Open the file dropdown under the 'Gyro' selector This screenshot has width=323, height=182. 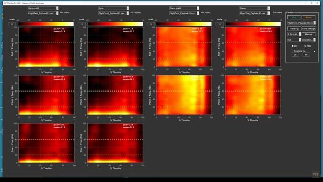[114, 13]
